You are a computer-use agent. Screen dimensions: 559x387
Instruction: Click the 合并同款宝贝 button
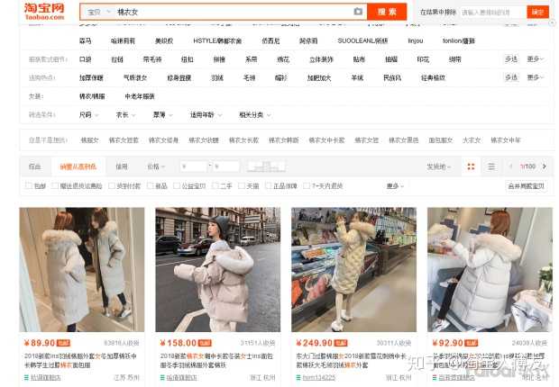pyautogui.click(x=527, y=185)
